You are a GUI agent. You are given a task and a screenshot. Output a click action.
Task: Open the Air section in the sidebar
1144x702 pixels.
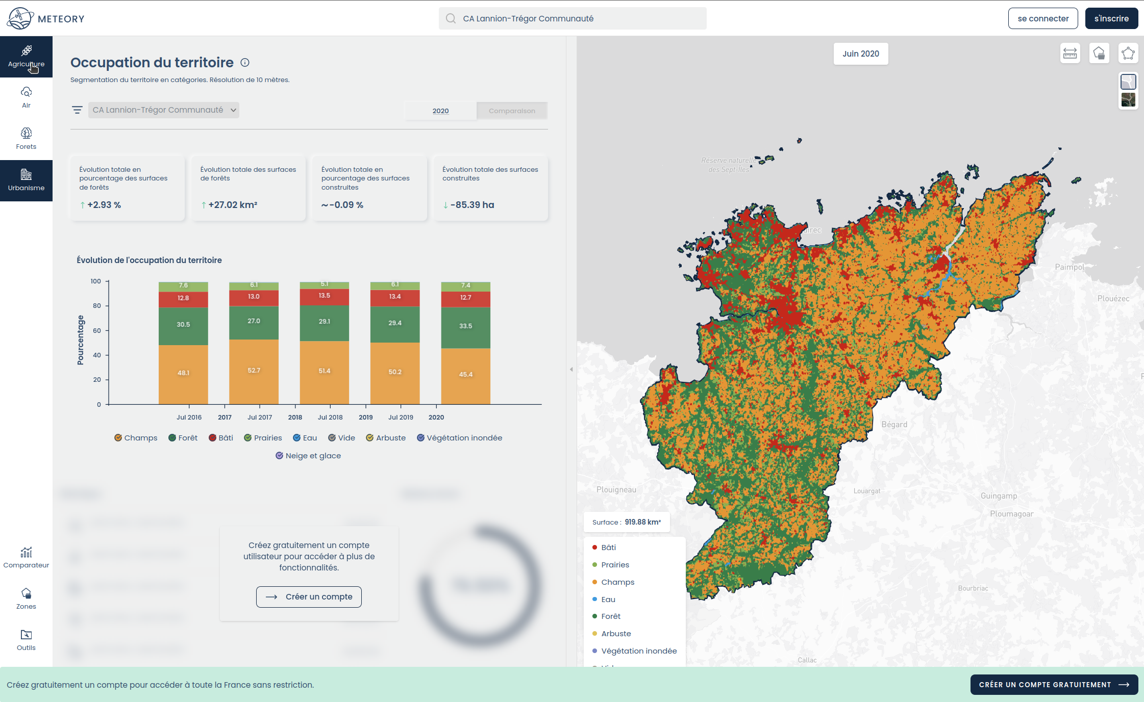tap(26, 97)
